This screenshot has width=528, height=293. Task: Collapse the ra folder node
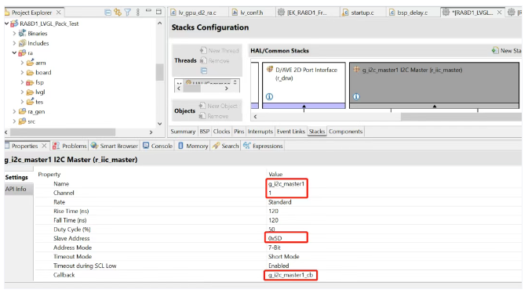14,52
